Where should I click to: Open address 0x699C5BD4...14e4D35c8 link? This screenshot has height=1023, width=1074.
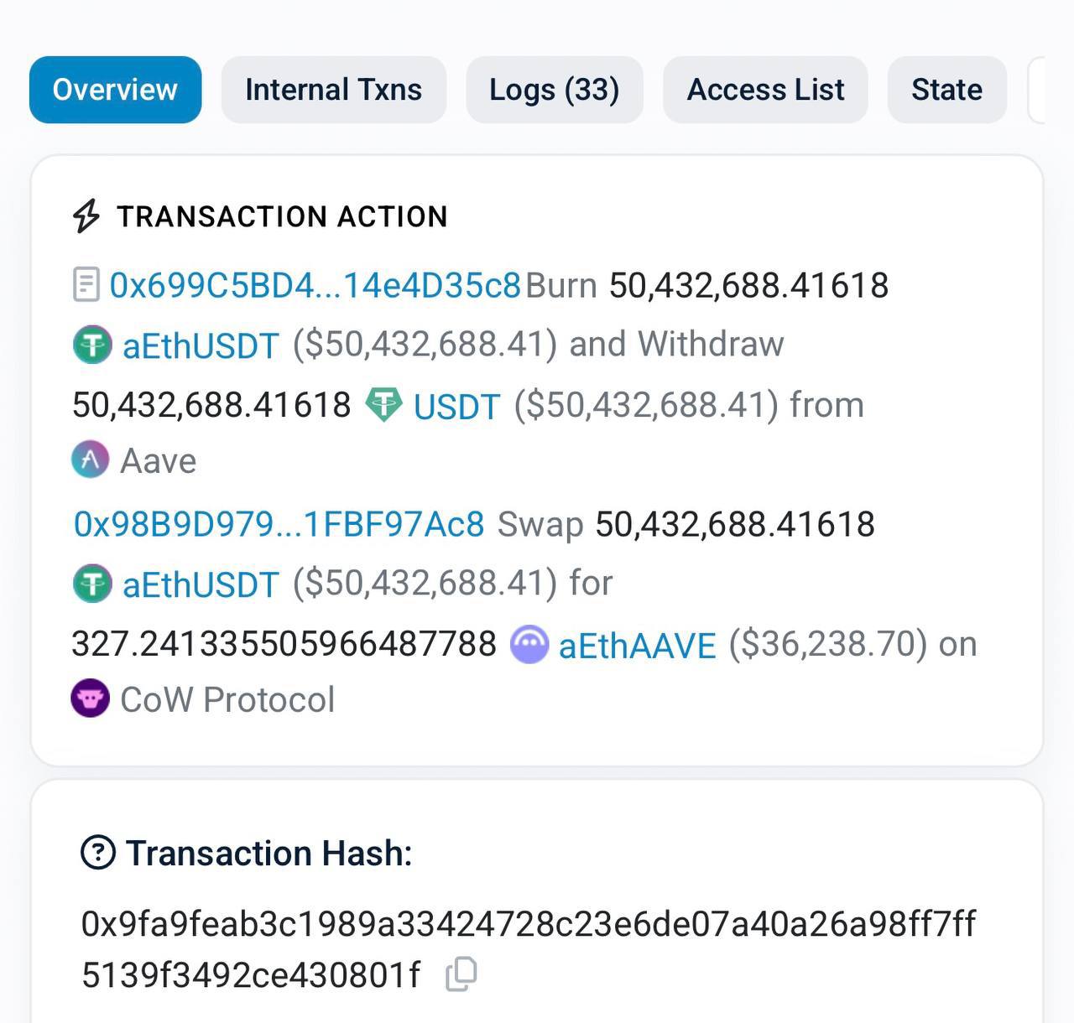tap(315, 285)
